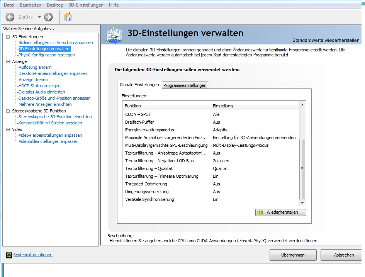Select Bildeinstellungen mit Vorschau anpassen
This screenshot has width=365, height=277.
click(56, 42)
